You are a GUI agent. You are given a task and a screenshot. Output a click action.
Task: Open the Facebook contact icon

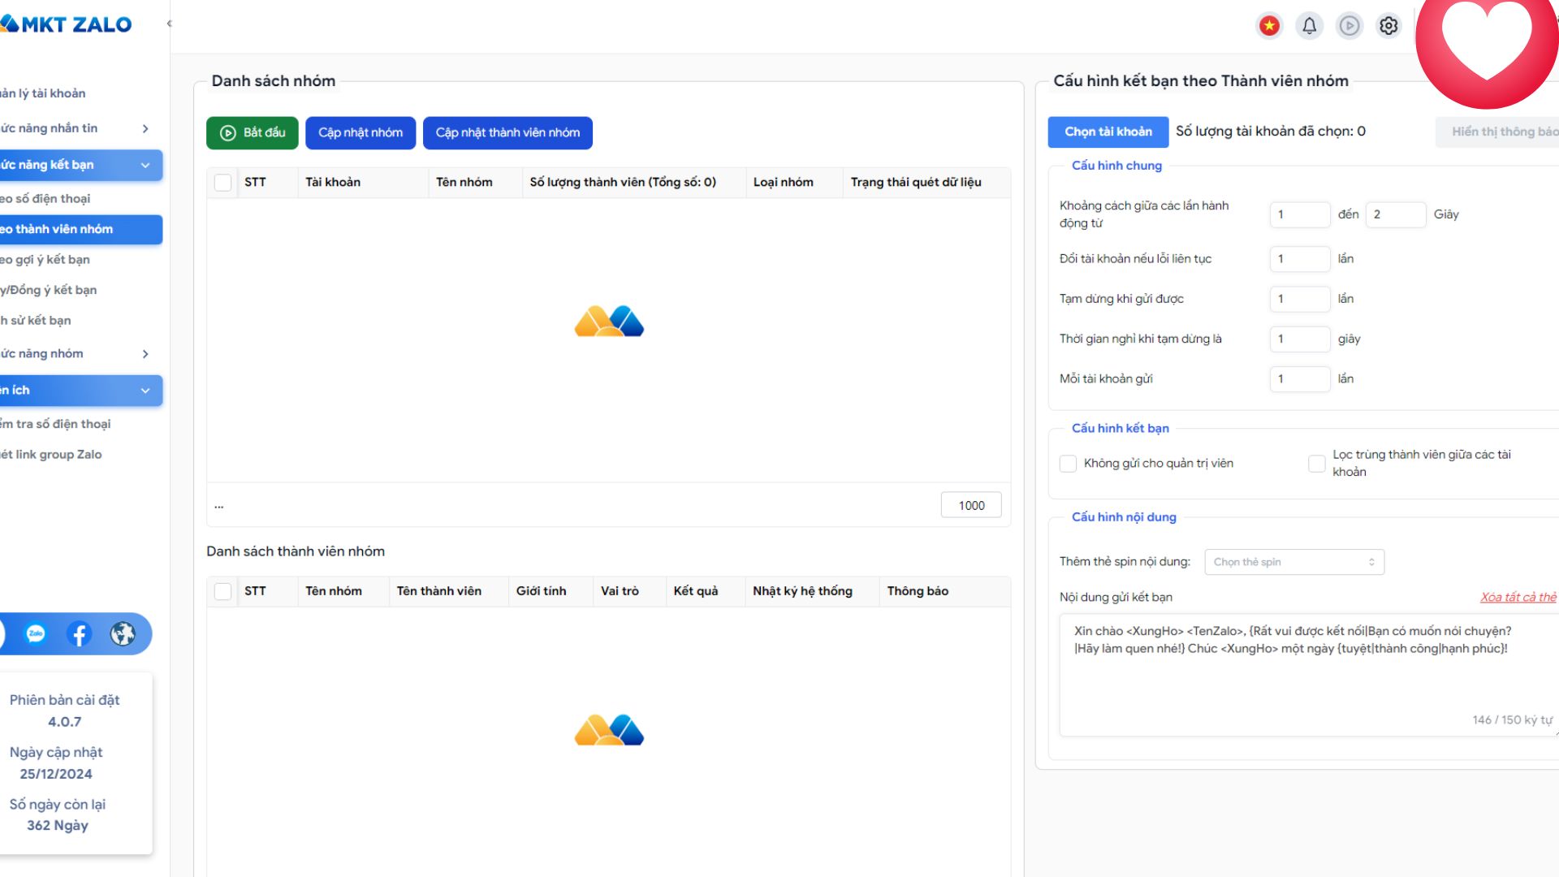[x=80, y=634]
